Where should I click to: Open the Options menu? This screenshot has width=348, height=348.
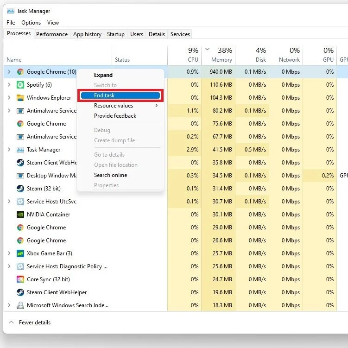pyautogui.click(x=31, y=23)
